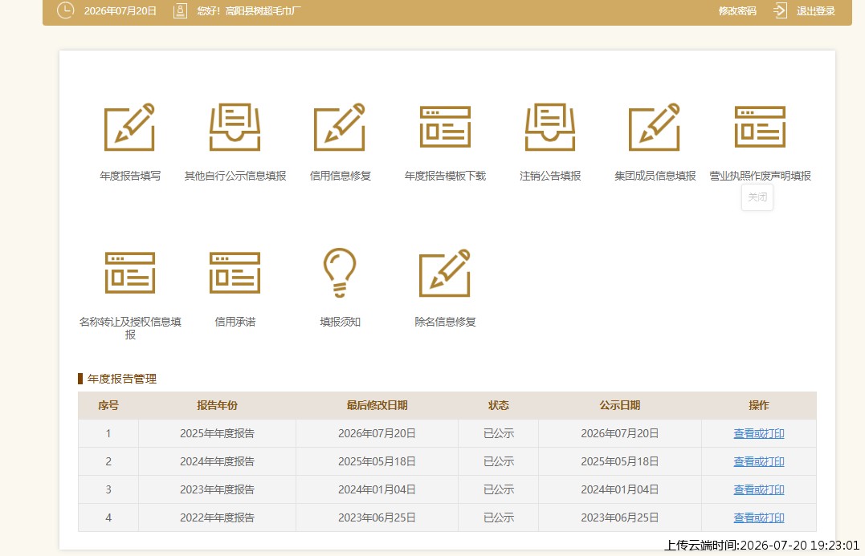Open the 信用承诺 icon
Image resolution: width=865 pixels, height=556 pixels.
(x=235, y=273)
